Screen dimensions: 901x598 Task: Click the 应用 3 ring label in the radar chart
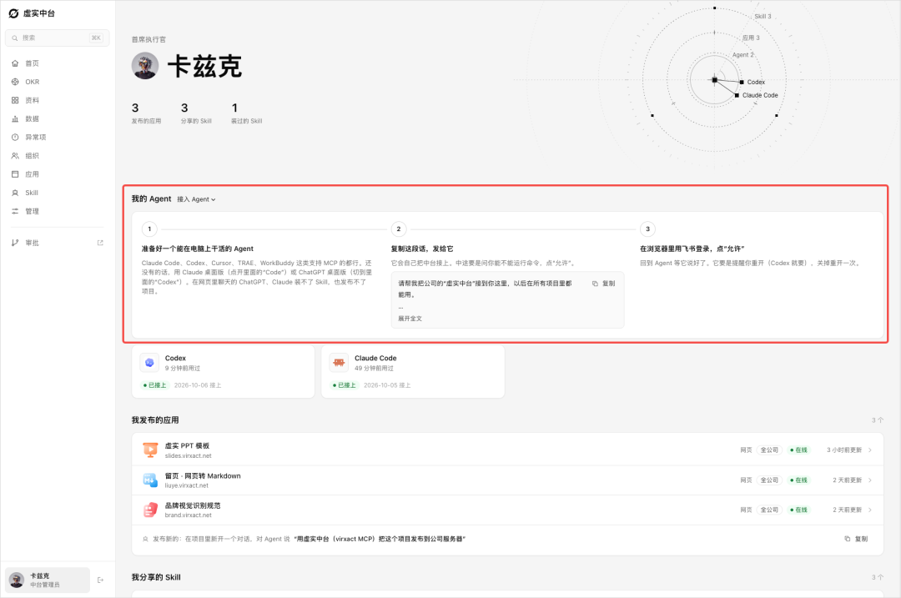click(751, 38)
